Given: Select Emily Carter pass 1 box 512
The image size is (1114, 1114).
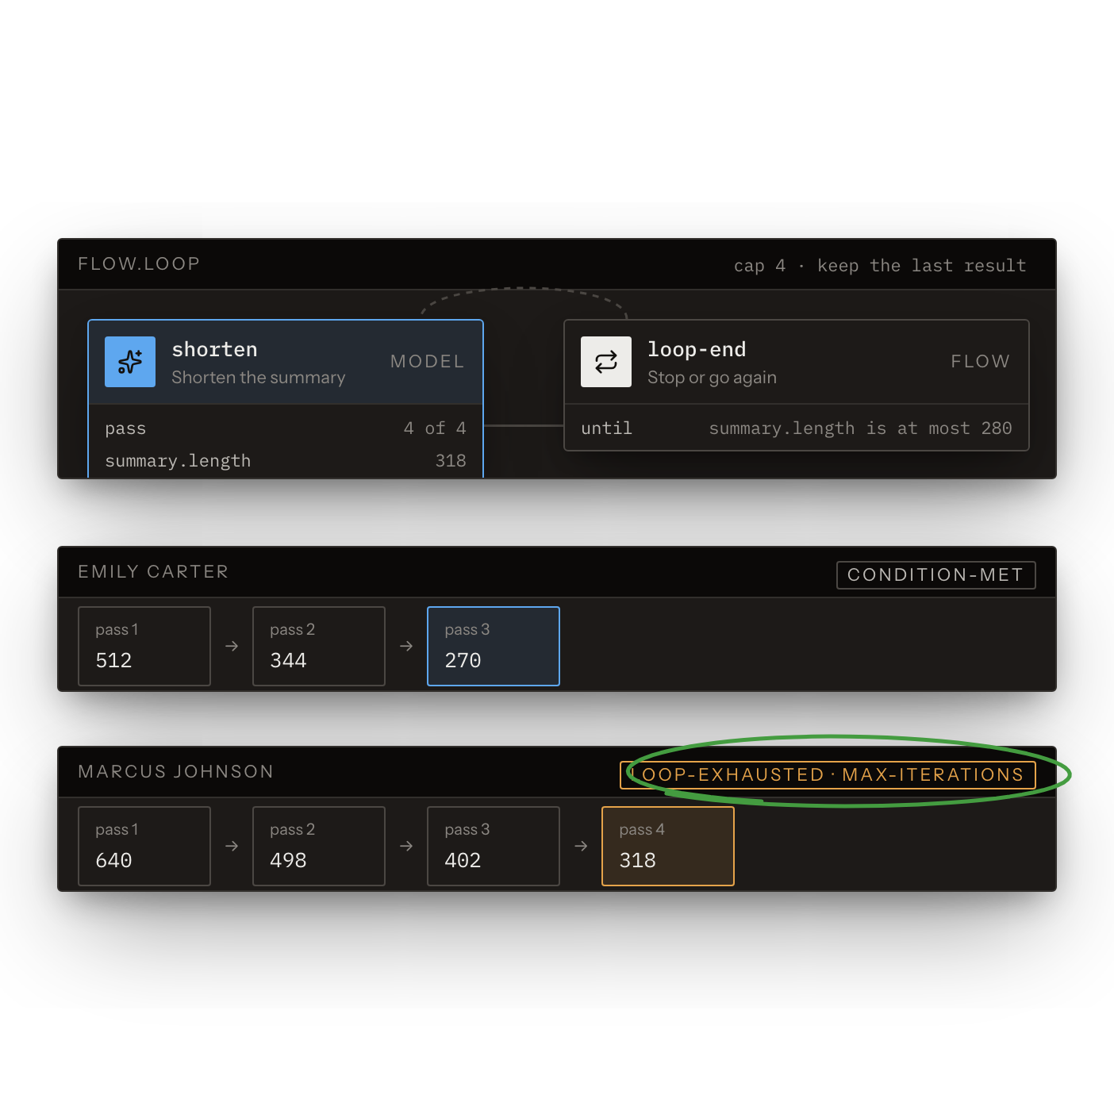Looking at the screenshot, I should [144, 646].
